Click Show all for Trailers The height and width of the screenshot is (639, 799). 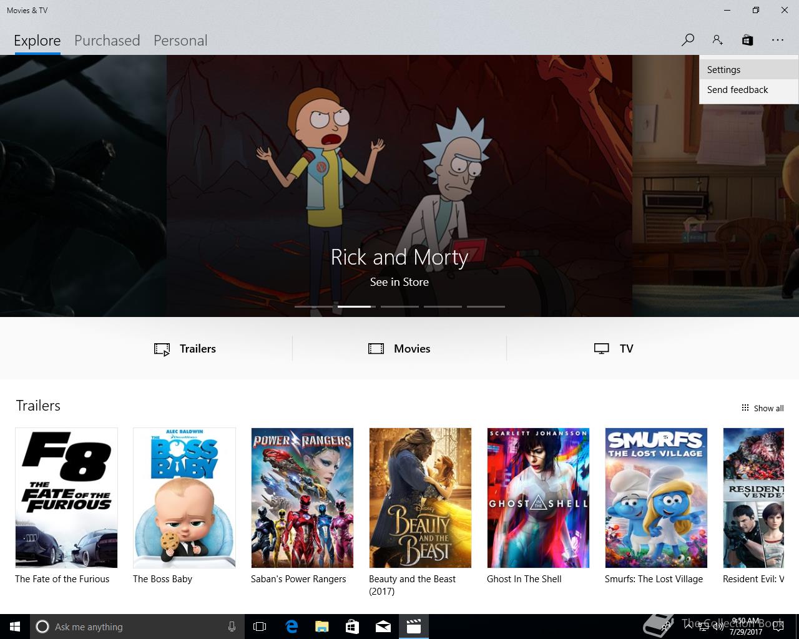(762, 408)
